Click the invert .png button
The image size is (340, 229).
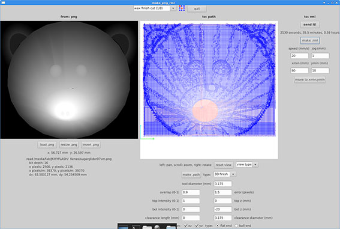point(91,145)
